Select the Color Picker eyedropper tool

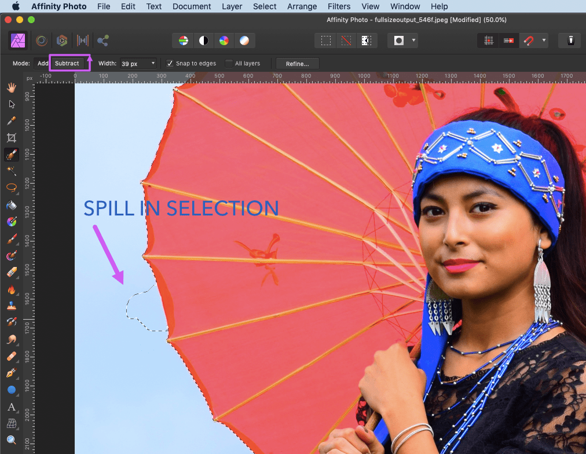tap(12, 121)
